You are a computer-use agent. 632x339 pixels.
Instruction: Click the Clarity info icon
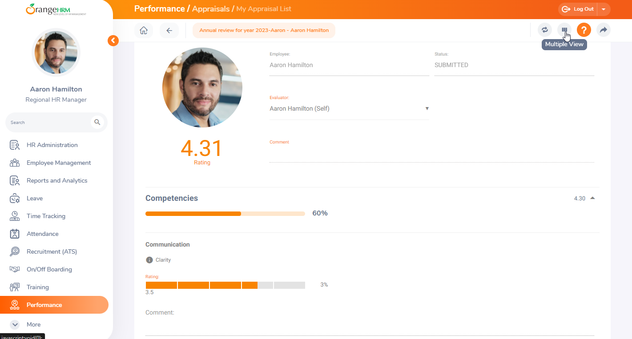(x=149, y=260)
